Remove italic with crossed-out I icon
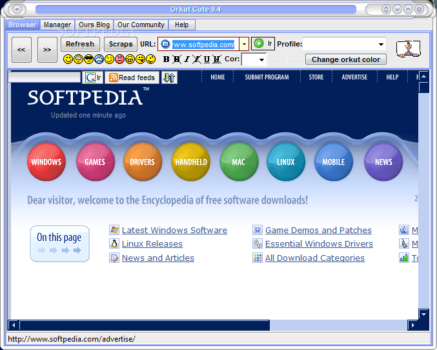Viewport: 437px width, 350px height. point(197,59)
